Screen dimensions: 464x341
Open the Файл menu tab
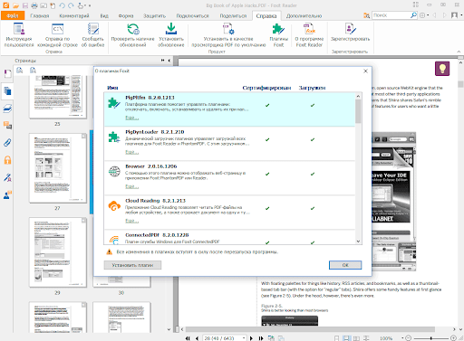(x=13, y=15)
